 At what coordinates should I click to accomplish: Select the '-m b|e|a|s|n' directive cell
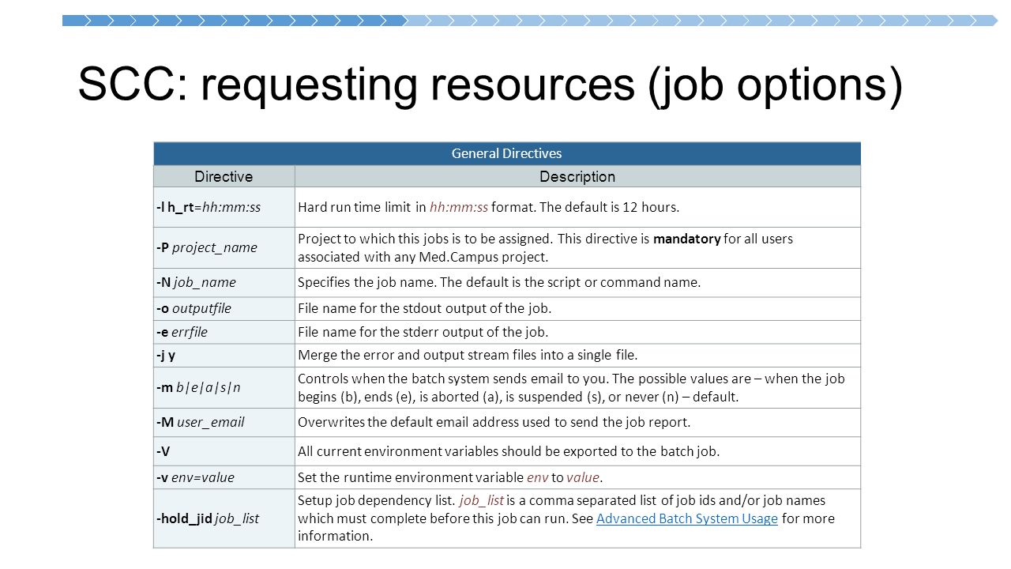[x=224, y=387]
